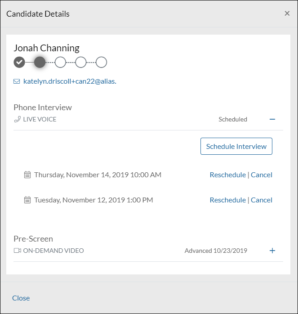Cancel the November 12 interview

coord(262,200)
